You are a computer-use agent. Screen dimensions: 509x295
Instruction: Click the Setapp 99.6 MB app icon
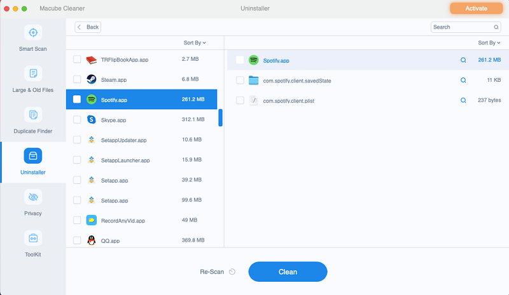point(92,200)
